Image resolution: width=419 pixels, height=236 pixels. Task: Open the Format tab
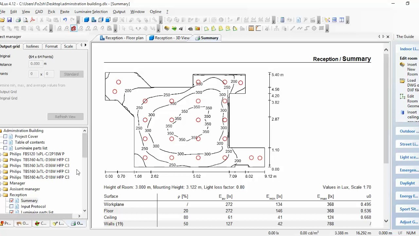point(51,46)
